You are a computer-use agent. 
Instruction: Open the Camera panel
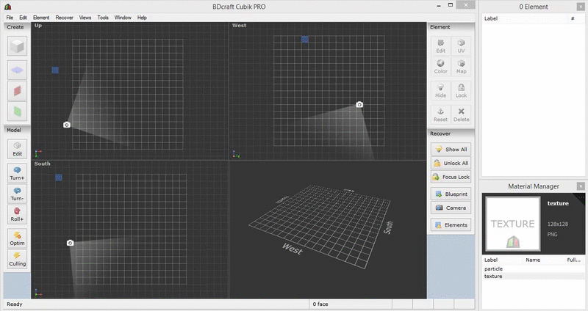451,208
